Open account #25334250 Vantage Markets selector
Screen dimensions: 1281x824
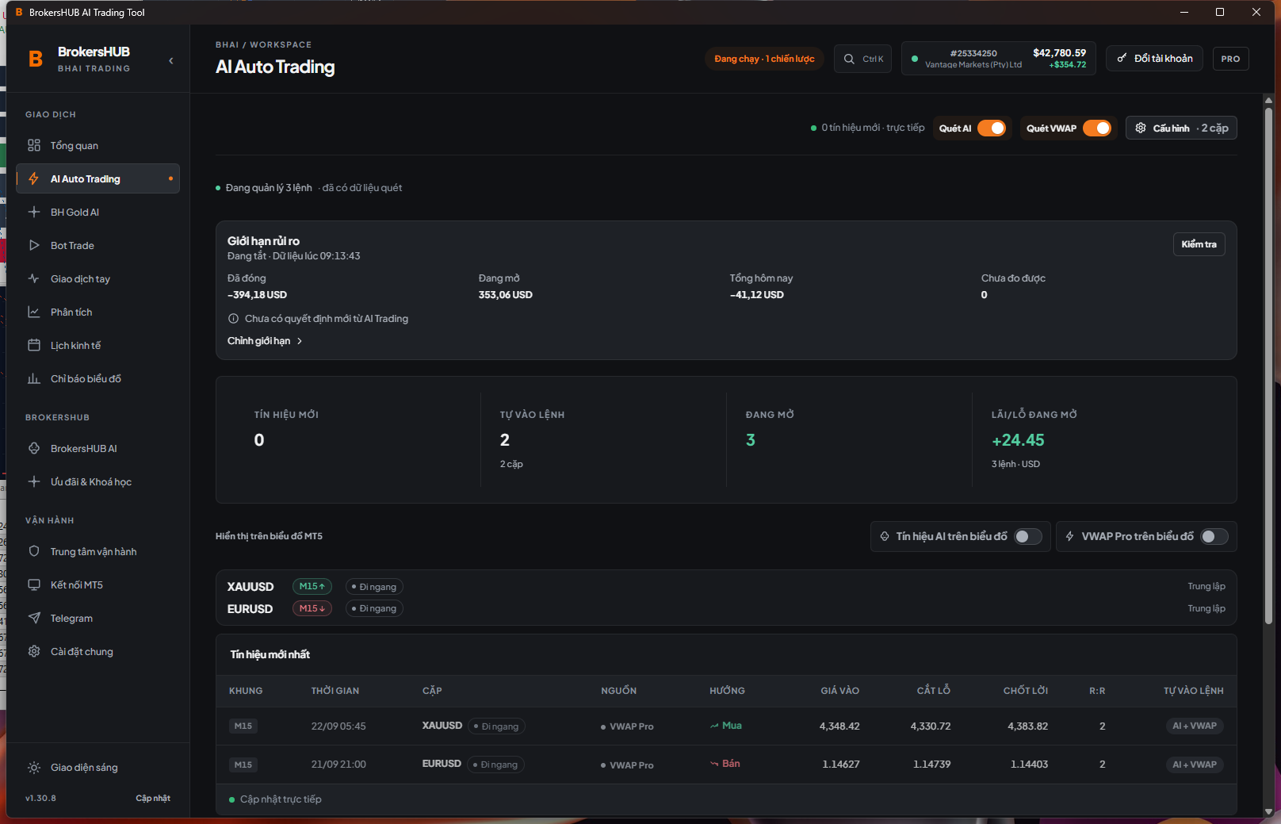point(999,59)
